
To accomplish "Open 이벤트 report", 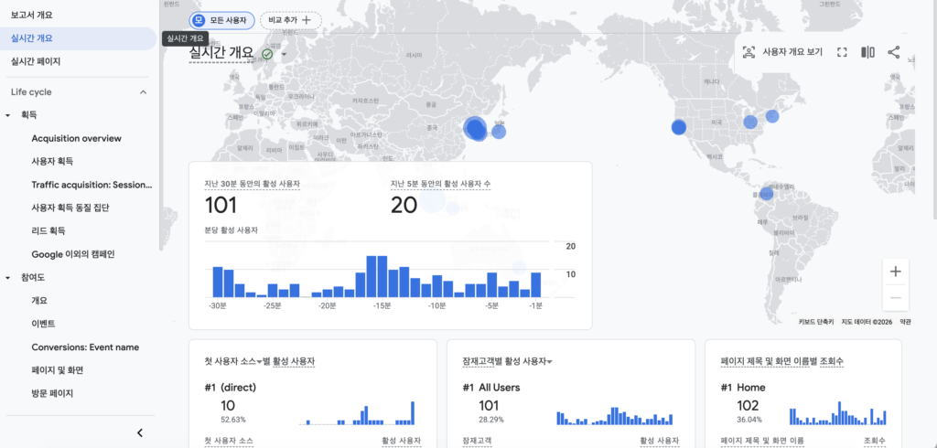I will coord(44,324).
